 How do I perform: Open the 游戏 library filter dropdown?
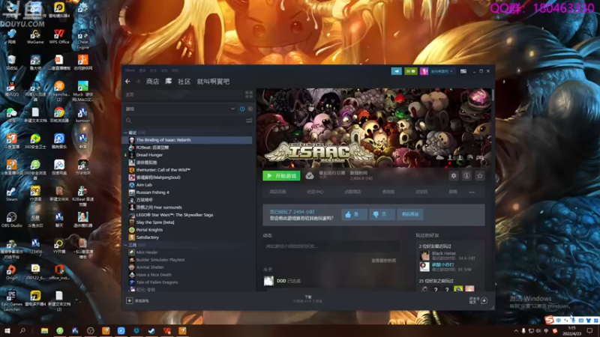(x=180, y=109)
